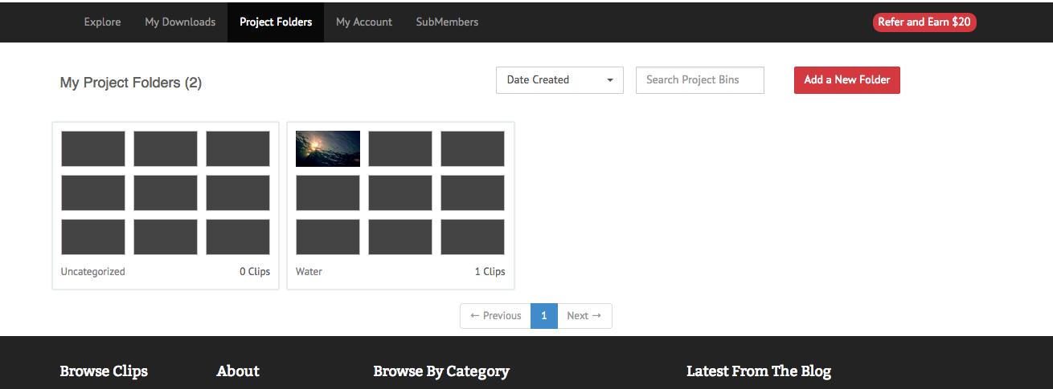This screenshot has height=389, width=1053.
Task: Click Latest From The Blog heading
Action: coord(759,371)
